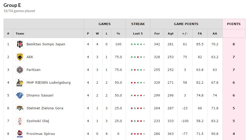Image resolution: width=246 pixels, height=140 pixels.
Task: Click the GAMES column group header
Action: [105, 24]
